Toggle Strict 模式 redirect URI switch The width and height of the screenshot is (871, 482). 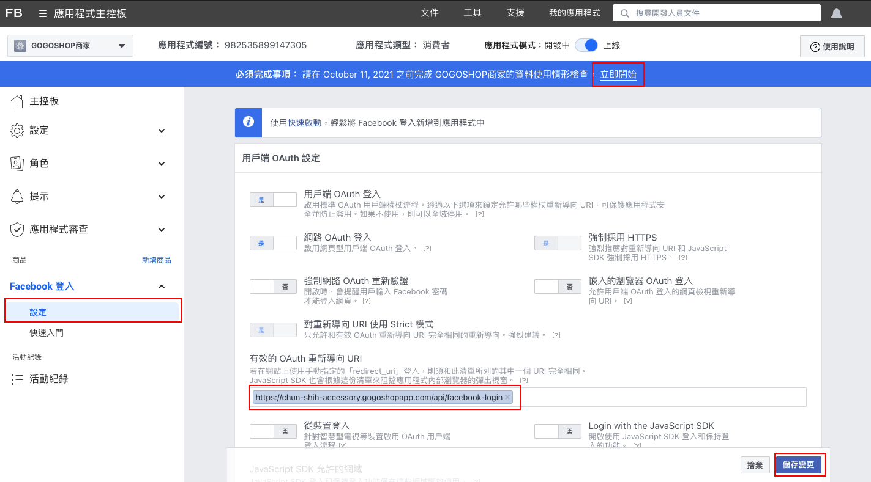(273, 330)
